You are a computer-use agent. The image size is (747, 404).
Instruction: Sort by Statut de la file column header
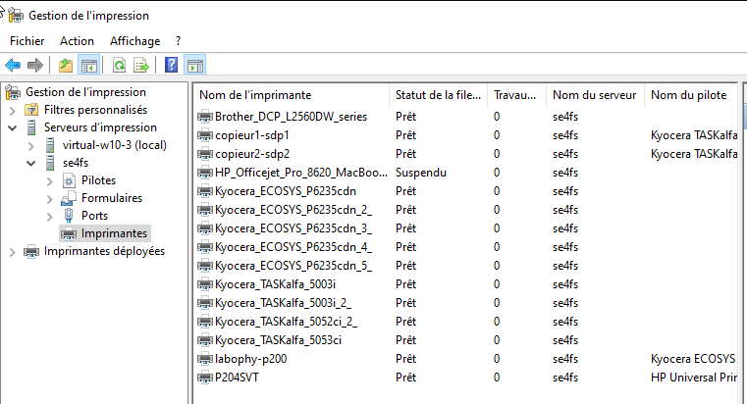[x=439, y=95]
